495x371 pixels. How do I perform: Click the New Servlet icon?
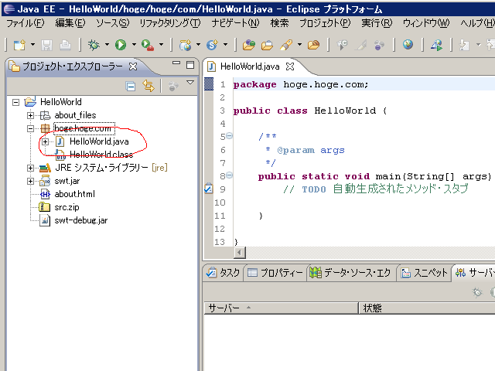click(x=212, y=45)
